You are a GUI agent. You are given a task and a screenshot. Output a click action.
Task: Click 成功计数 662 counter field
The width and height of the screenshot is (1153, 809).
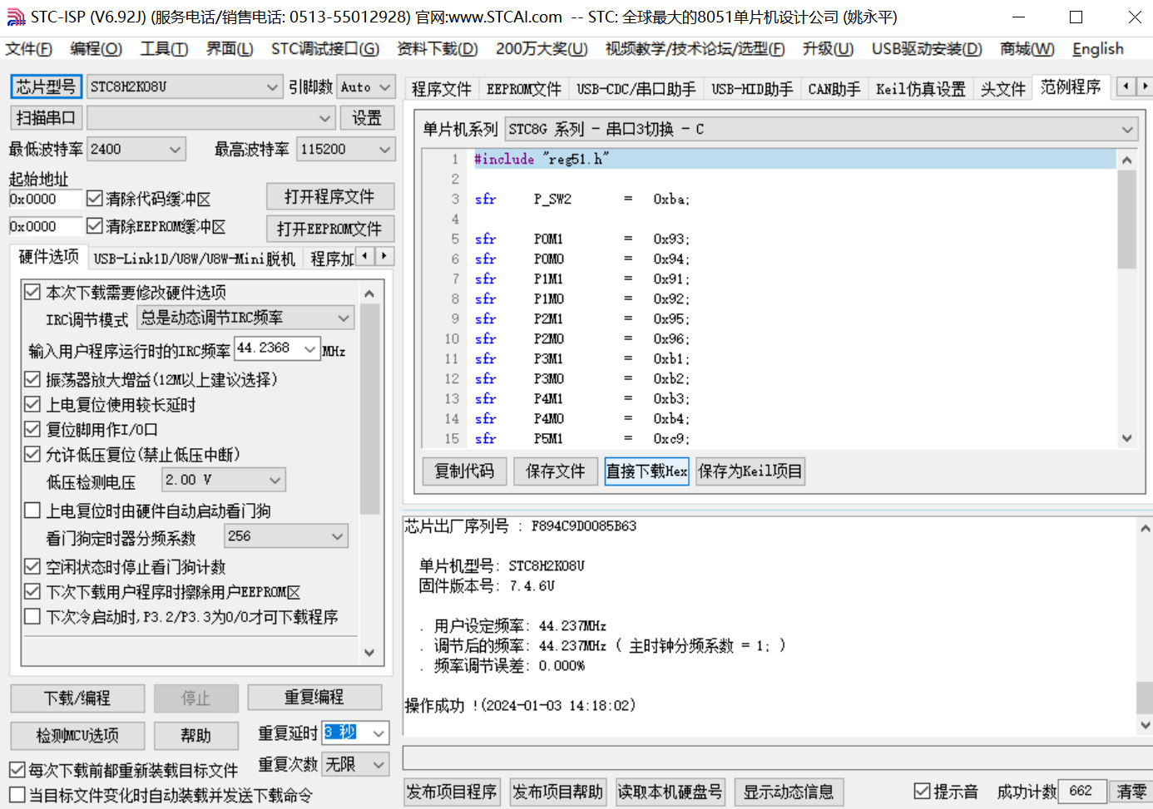pos(1082,791)
